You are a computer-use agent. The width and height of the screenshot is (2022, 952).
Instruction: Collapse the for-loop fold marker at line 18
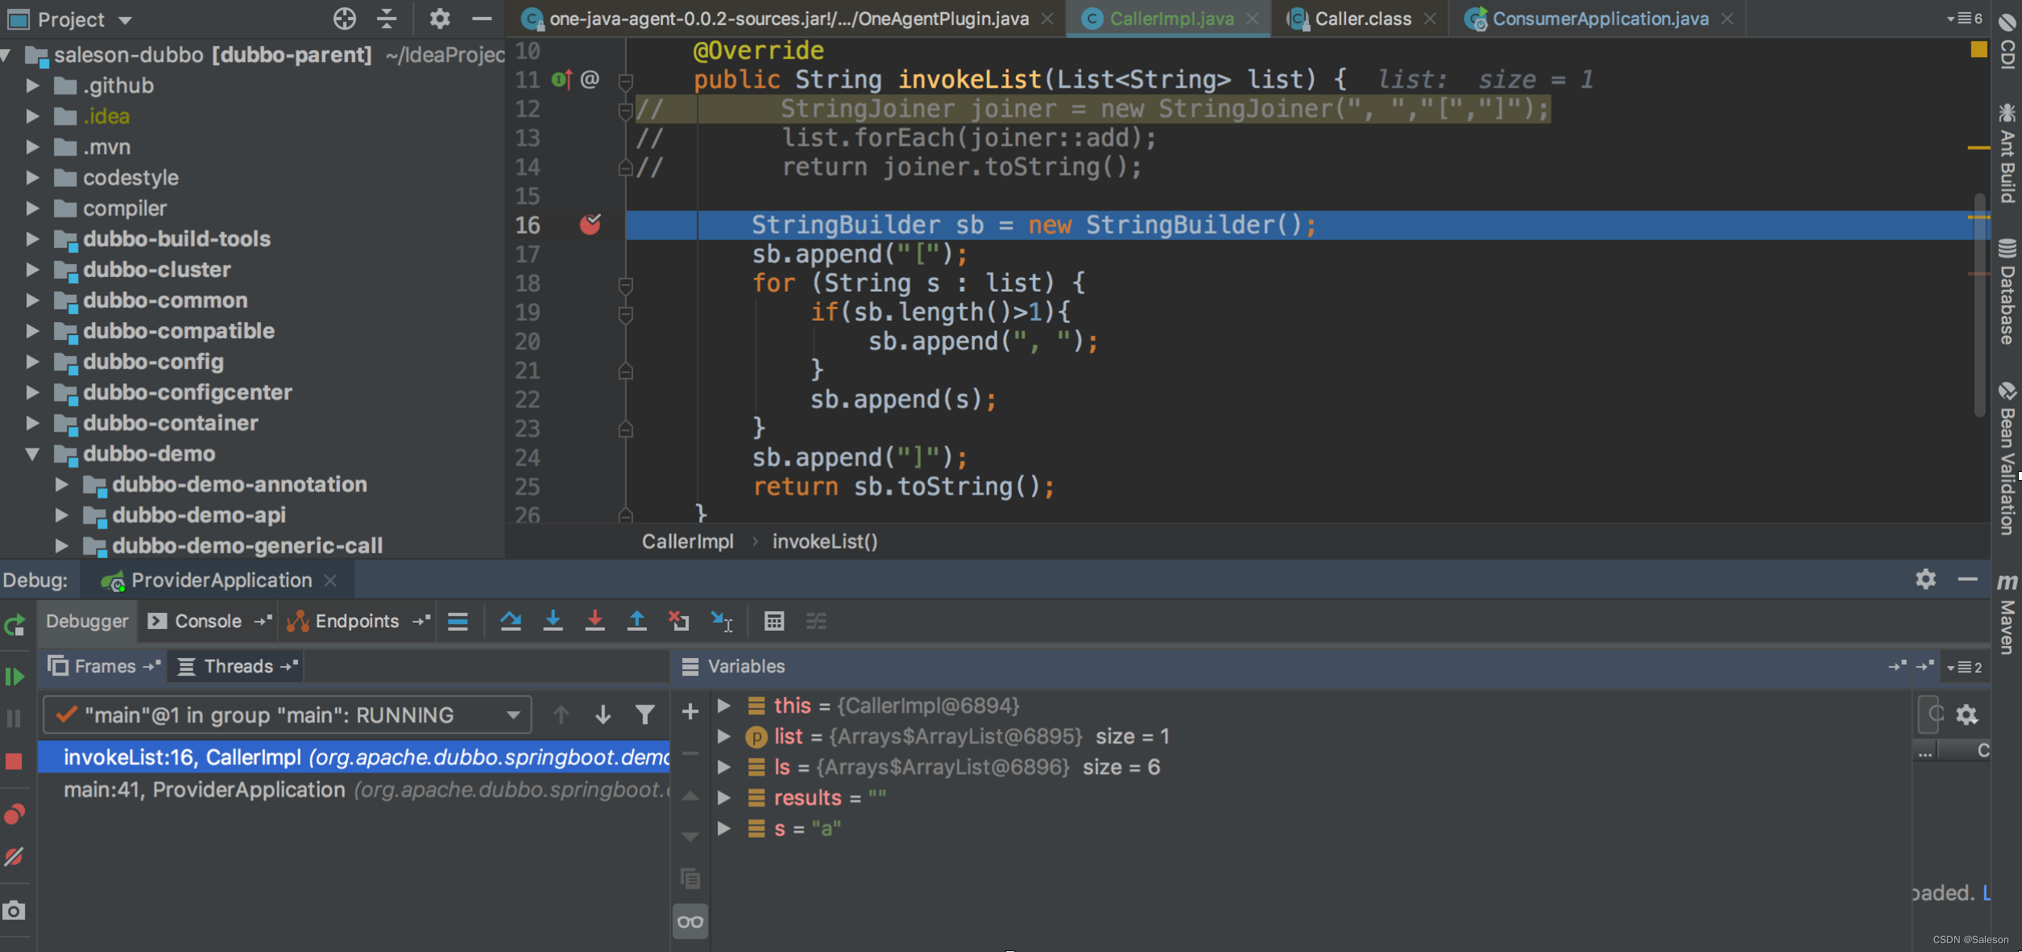626,284
